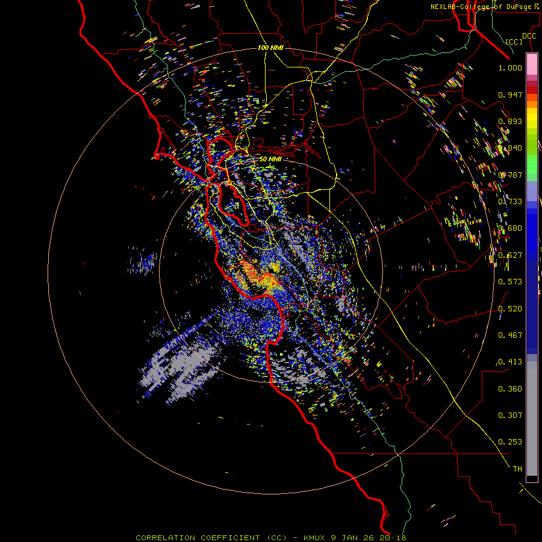Click the 1.000 legend value
This screenshot has width=542, height=542.
click(x=510, y=67)
